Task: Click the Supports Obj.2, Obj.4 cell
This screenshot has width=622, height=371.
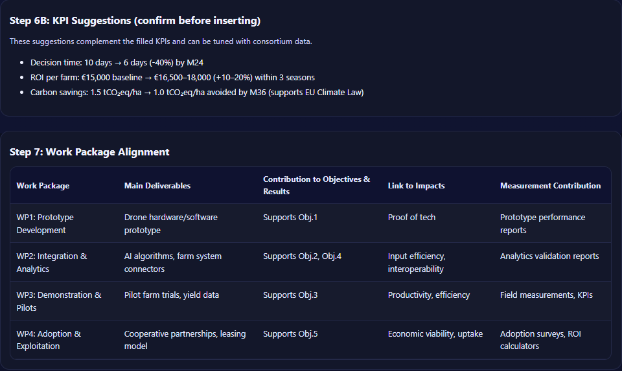Action: [x=302, y=256]
